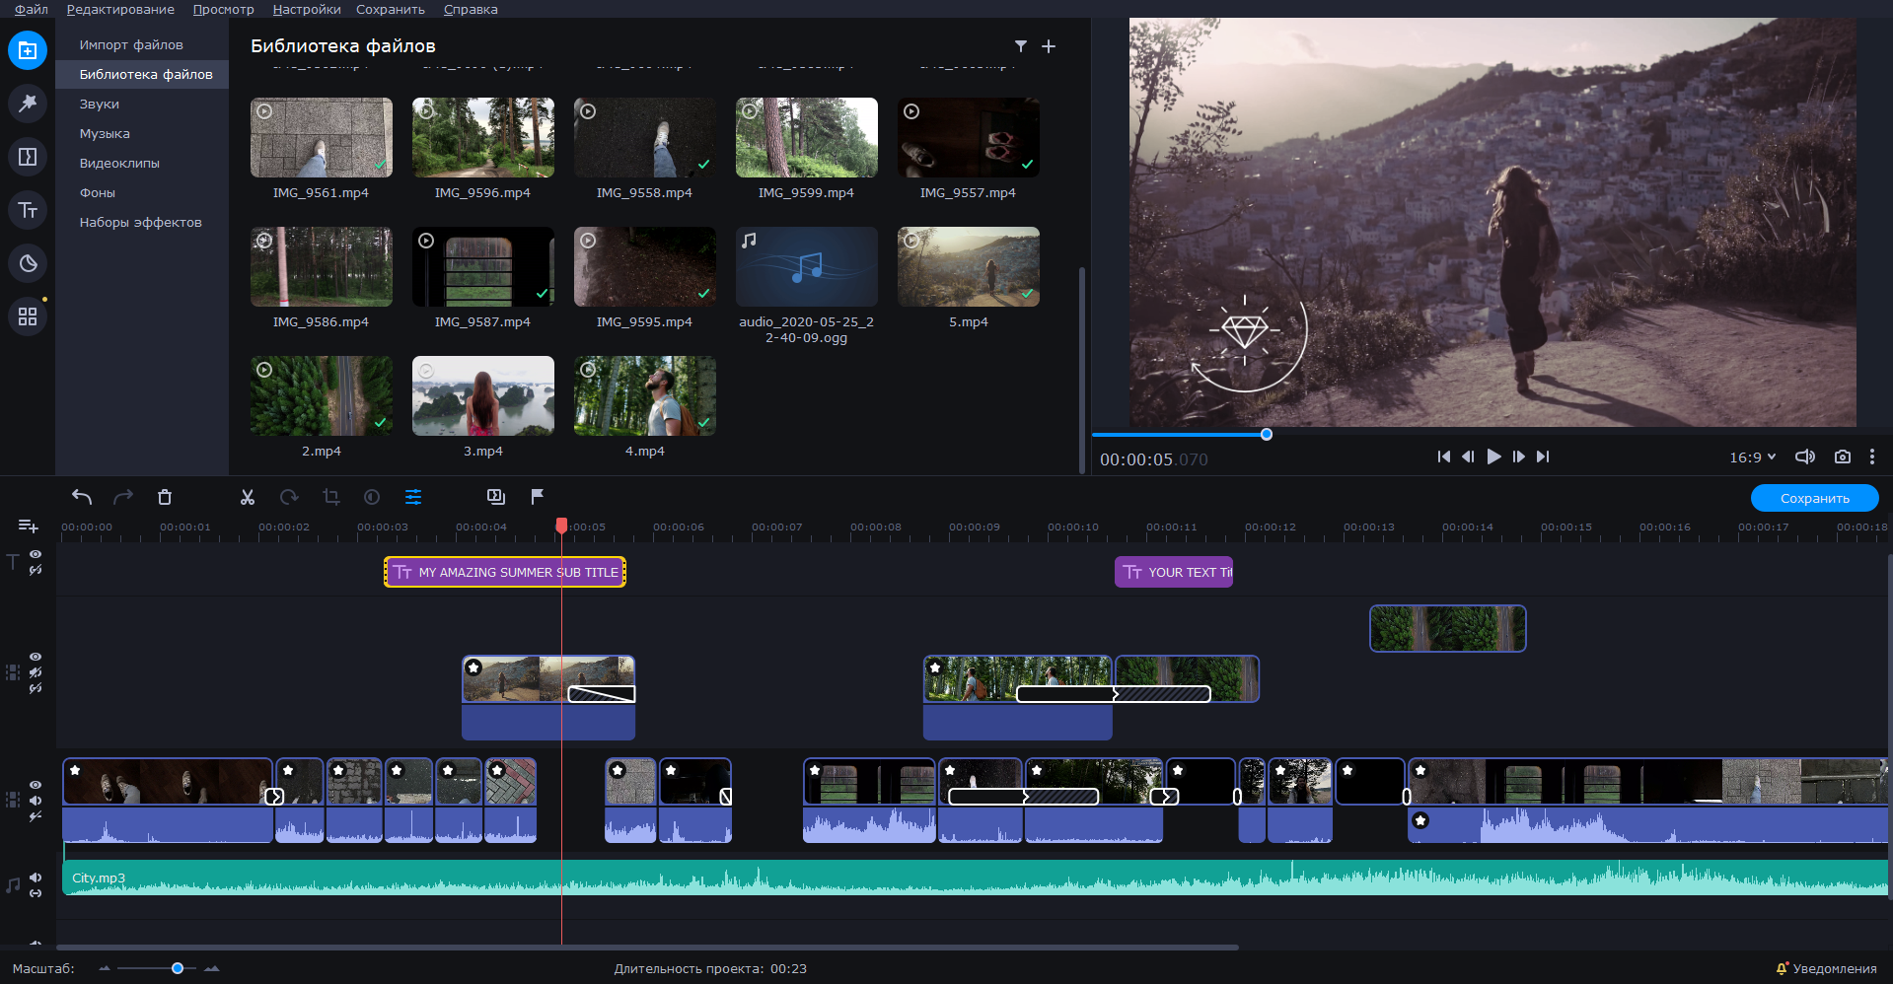
Task: Select Музыка in the side list
Action: (105, 133)
